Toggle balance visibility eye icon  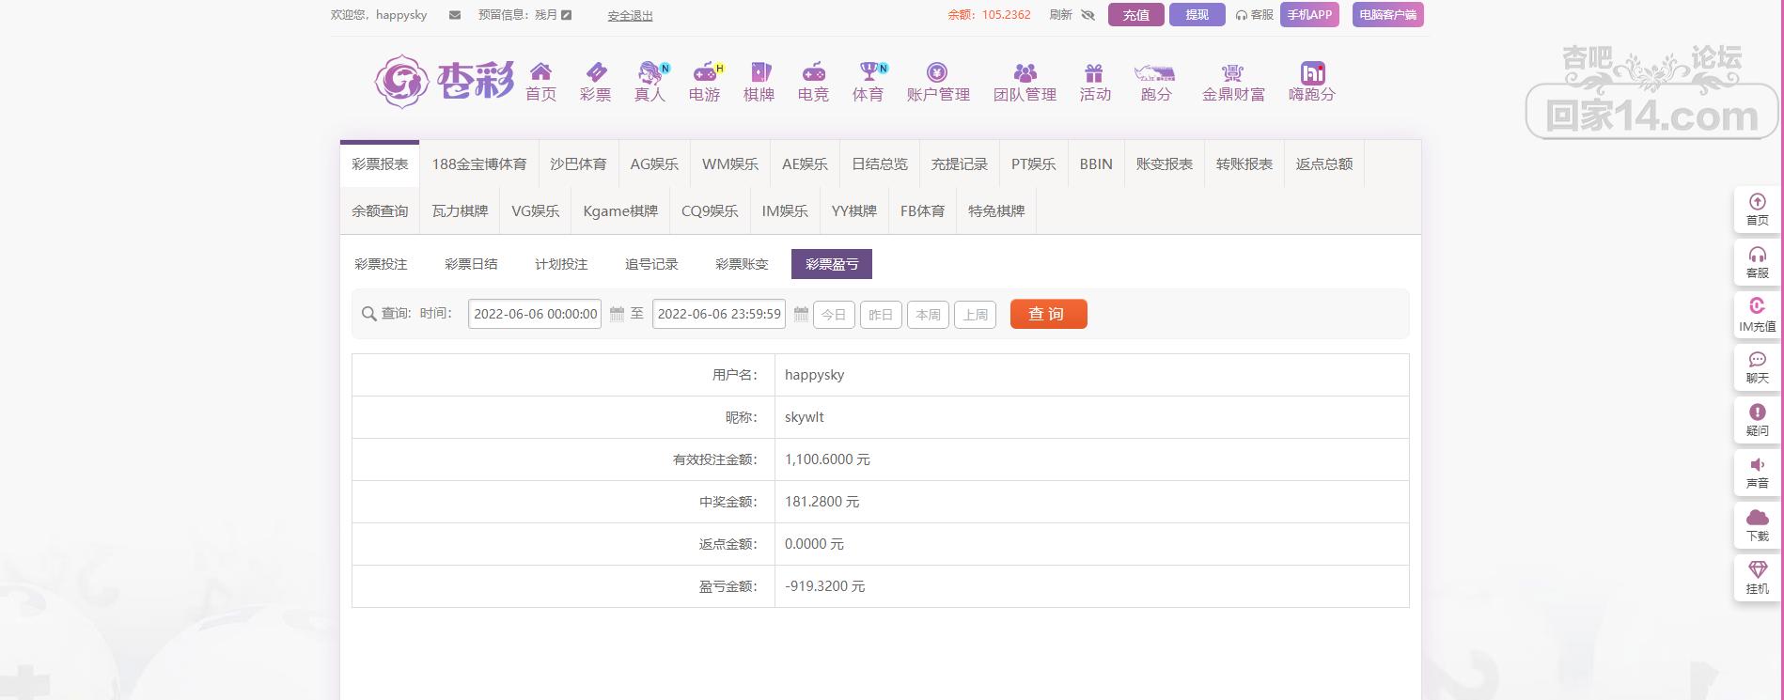click(1088, 15)
